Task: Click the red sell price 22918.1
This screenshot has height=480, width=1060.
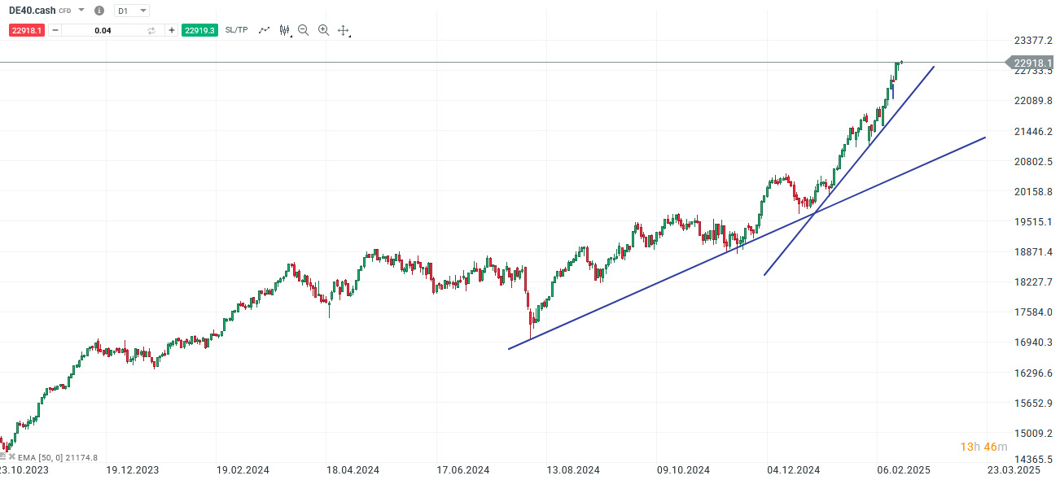Action: tap(28, 30)
